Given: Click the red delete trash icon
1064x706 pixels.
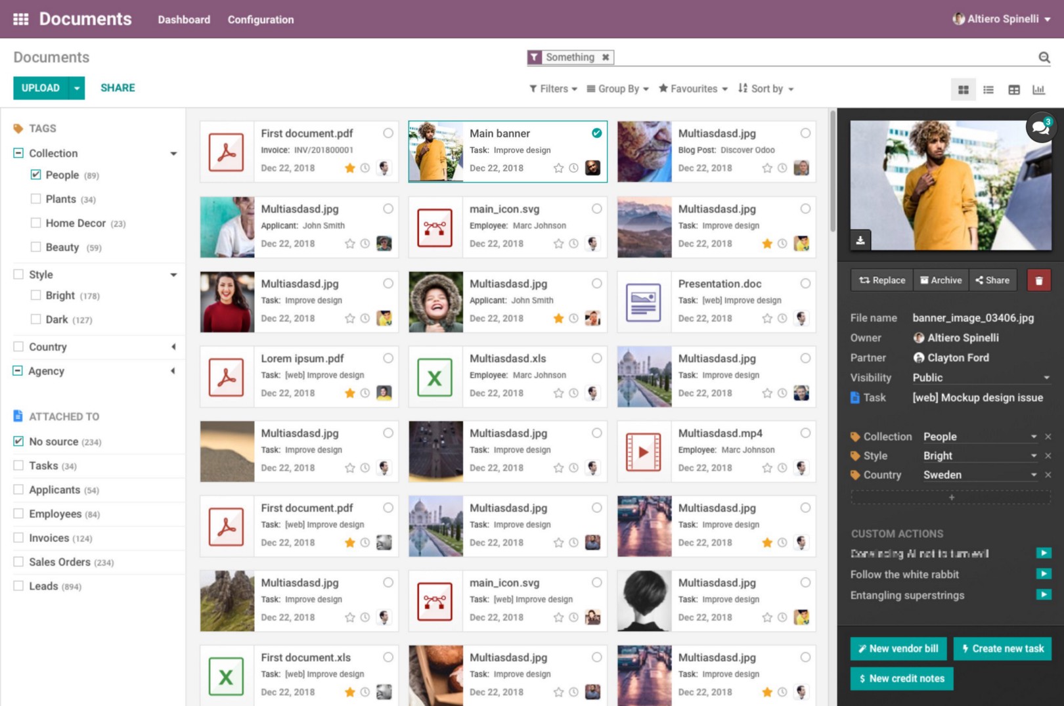Looking at the screenshot, I should [1038, 280].
